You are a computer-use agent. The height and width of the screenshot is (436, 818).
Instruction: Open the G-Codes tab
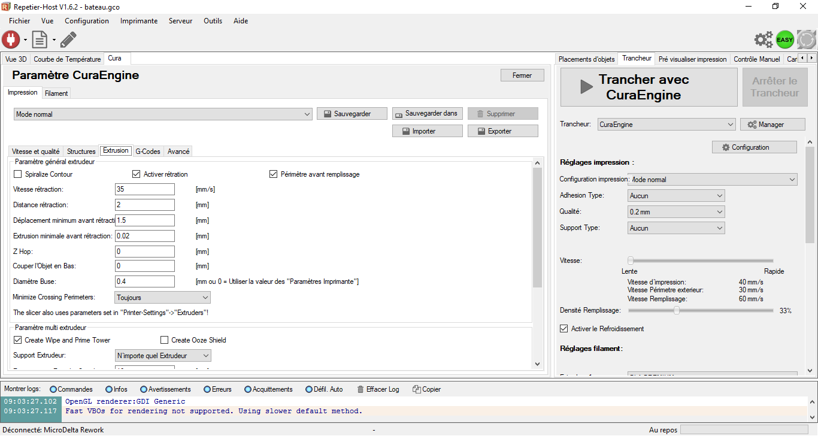(148, 152)
